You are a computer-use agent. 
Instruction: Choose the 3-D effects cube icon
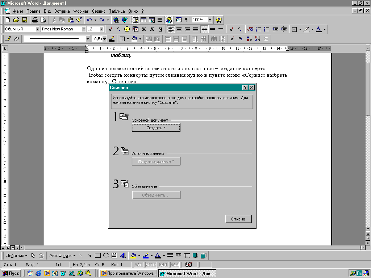(x=203, y=255)
